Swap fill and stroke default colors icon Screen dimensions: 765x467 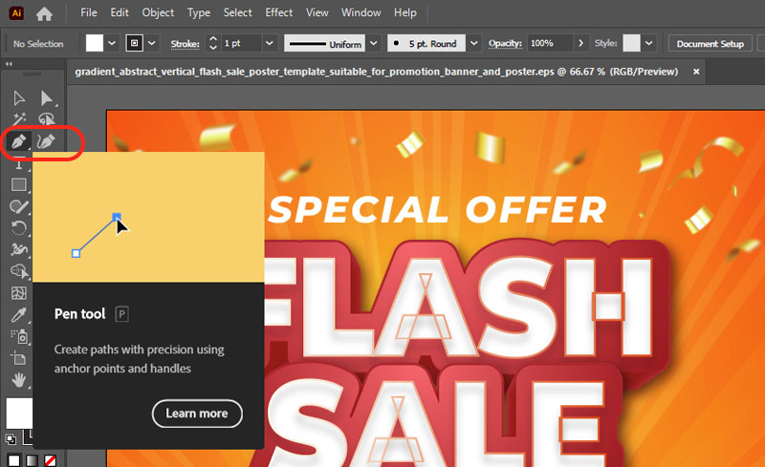tap(11, 439)
